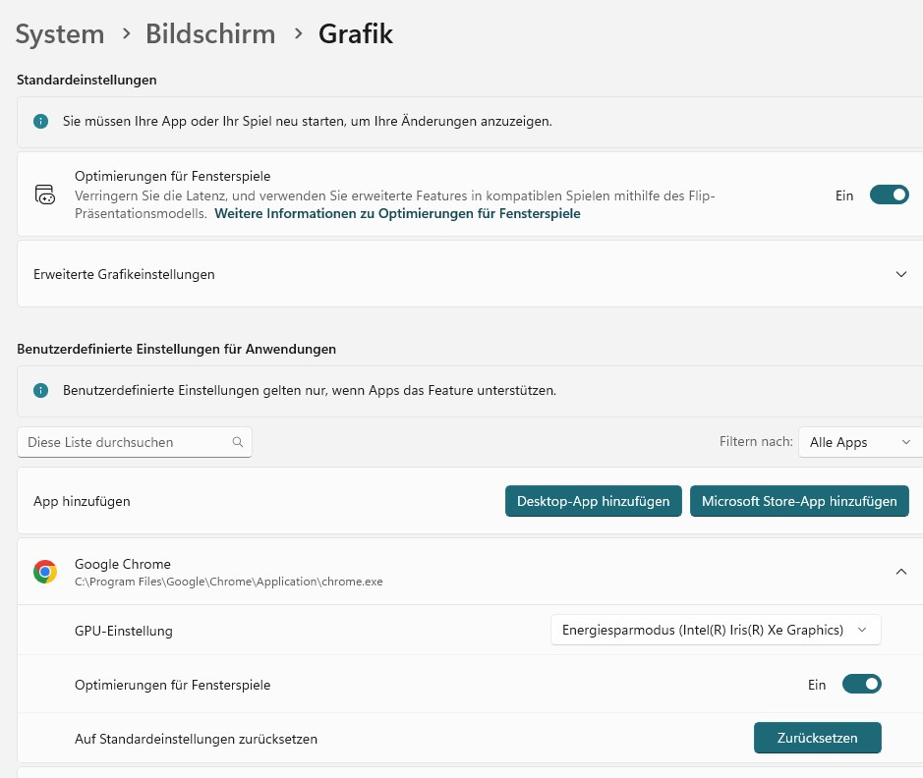Click the Grafik breadcrumb title
The height and width of the screenshot is (778, 923).
(356, 34)
